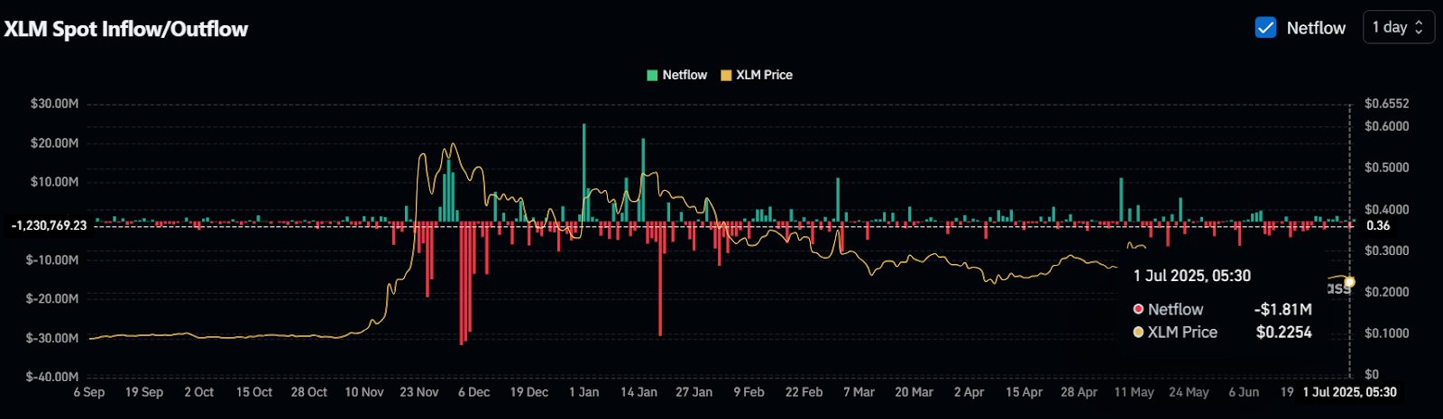The width and height of the screenshot is (1443, 419).
Task: Uncheck the Netflow checkbox
Action: (1265, 28)
